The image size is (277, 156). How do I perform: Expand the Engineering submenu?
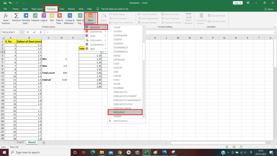click(x=96, y=31)
